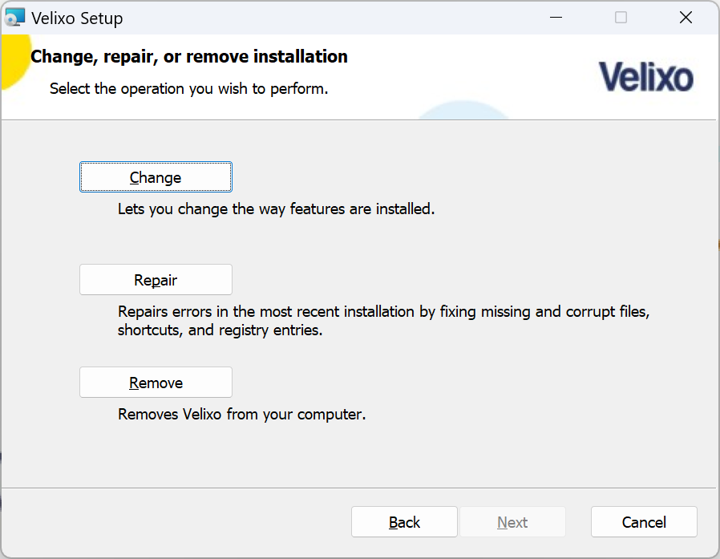Click Remove to uninstall Velixo

click(x=156, y=383)
